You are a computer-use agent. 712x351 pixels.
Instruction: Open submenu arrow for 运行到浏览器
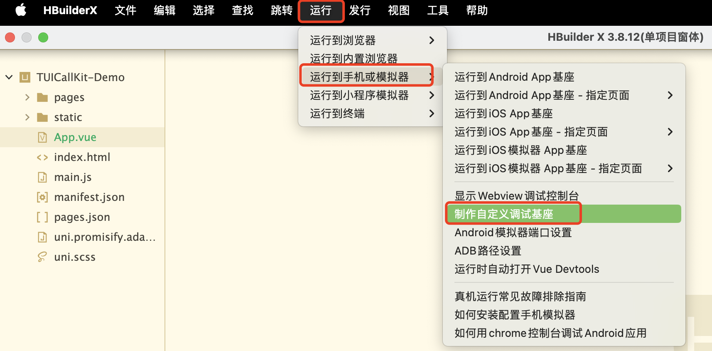[432, 40]
